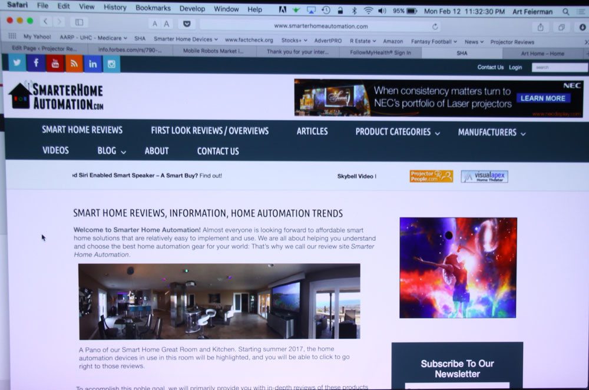Click the colorful space artwork image

click(x=458, y=267)
